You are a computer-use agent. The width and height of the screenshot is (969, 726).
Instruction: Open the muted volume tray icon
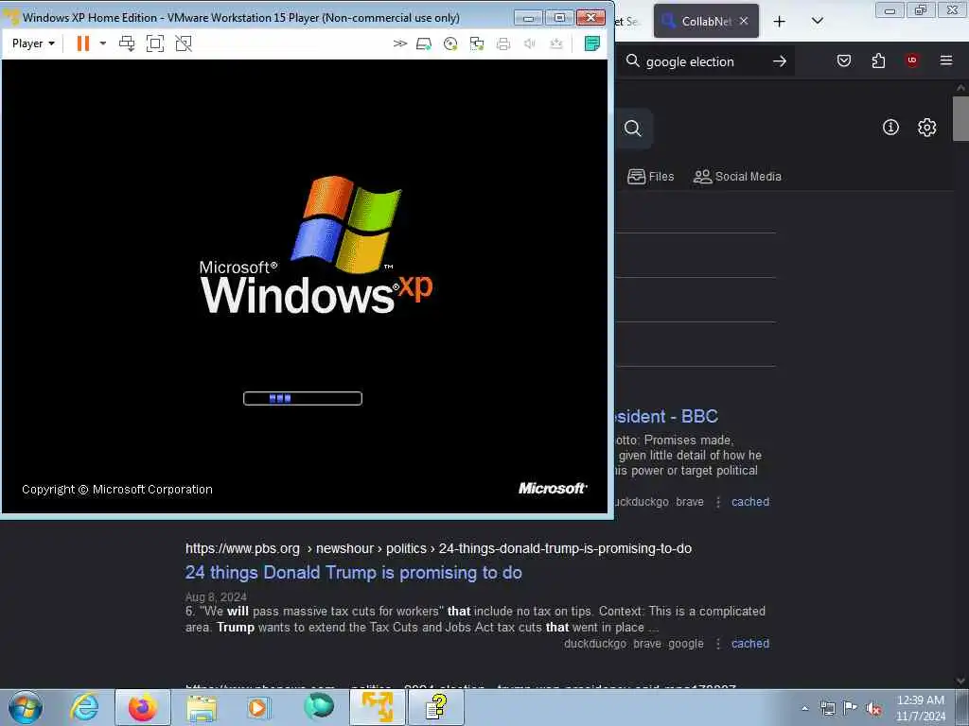click(873, 708)
